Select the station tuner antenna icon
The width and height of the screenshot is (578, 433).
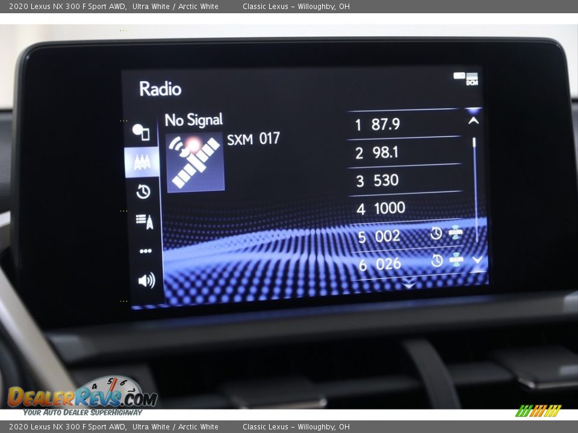coord(144,161)
